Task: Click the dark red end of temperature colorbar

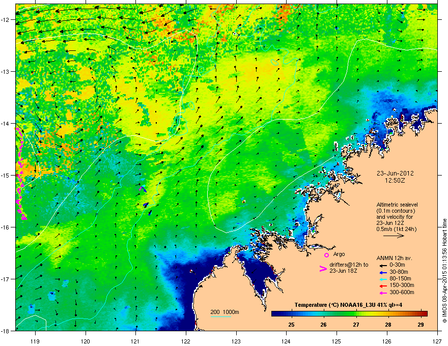Action: [424, 313]
